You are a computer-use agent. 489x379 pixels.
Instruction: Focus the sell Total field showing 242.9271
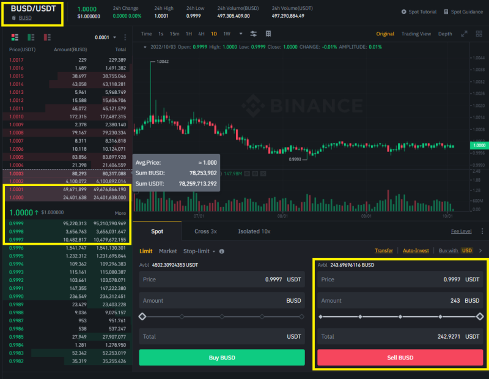pos(400,337)
